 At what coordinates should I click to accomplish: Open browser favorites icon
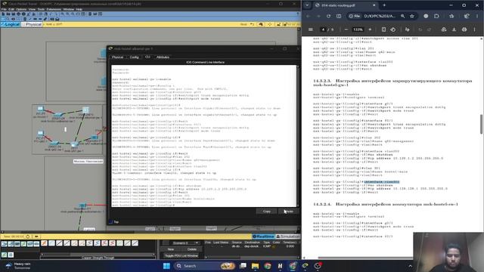coord(451,16)
